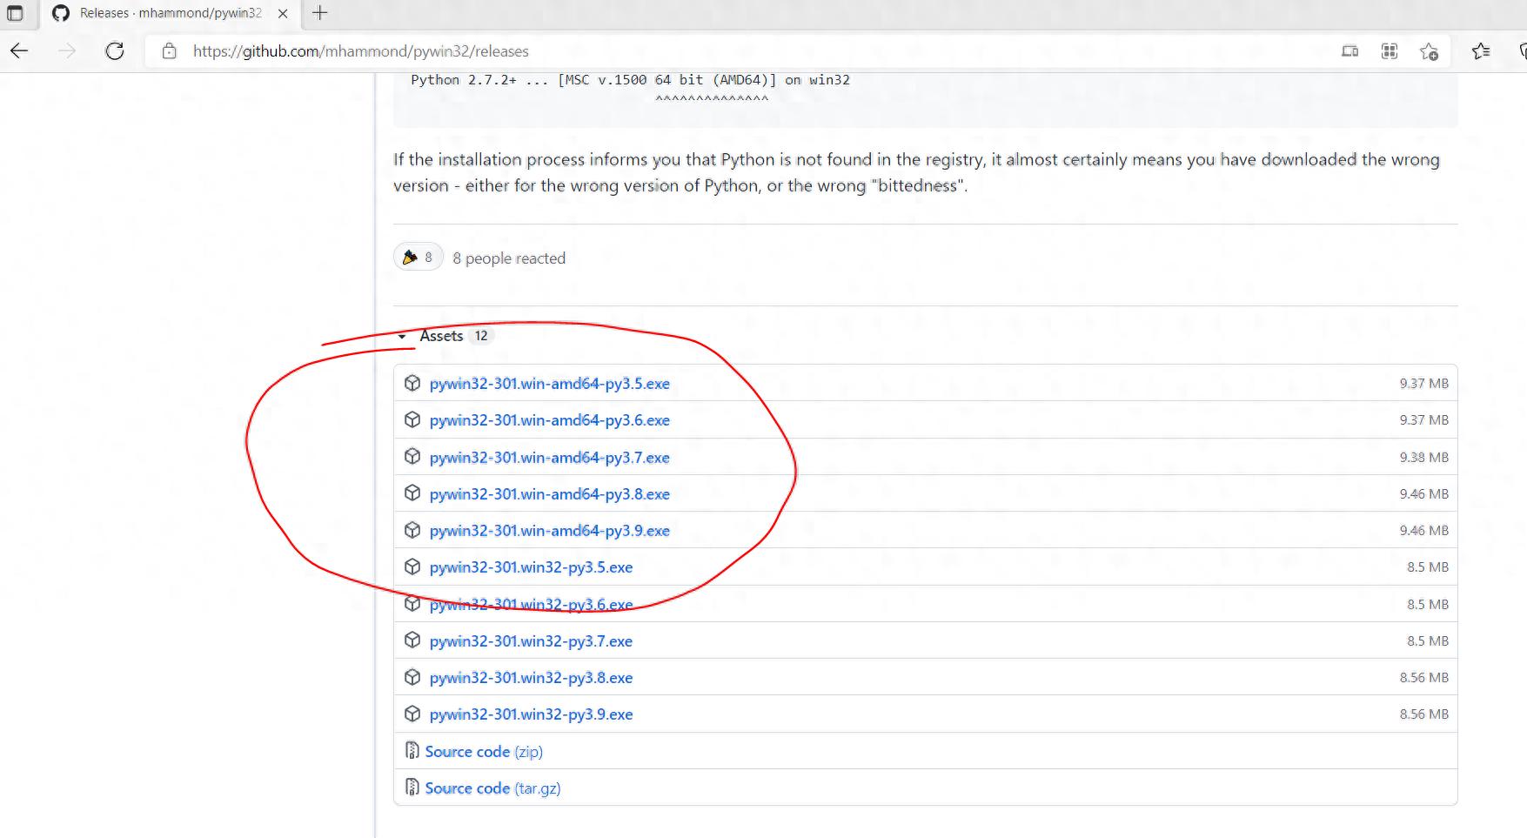Click the site info lock icon
Viewport: 1527px width, 838px height.
click(x=170, y=51)
